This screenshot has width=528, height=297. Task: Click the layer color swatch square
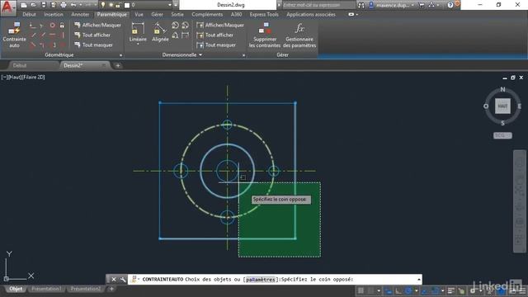[127, 5]
